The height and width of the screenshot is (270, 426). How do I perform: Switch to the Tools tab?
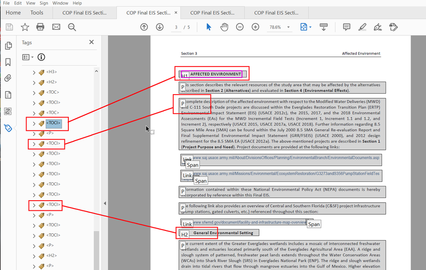[x=37, y=12]
